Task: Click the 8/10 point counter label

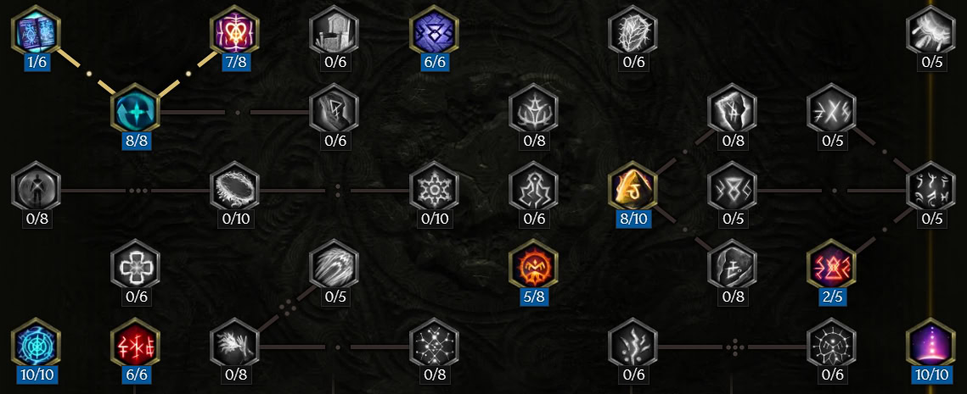Action: pyautogui.click(x=633, y=219)
